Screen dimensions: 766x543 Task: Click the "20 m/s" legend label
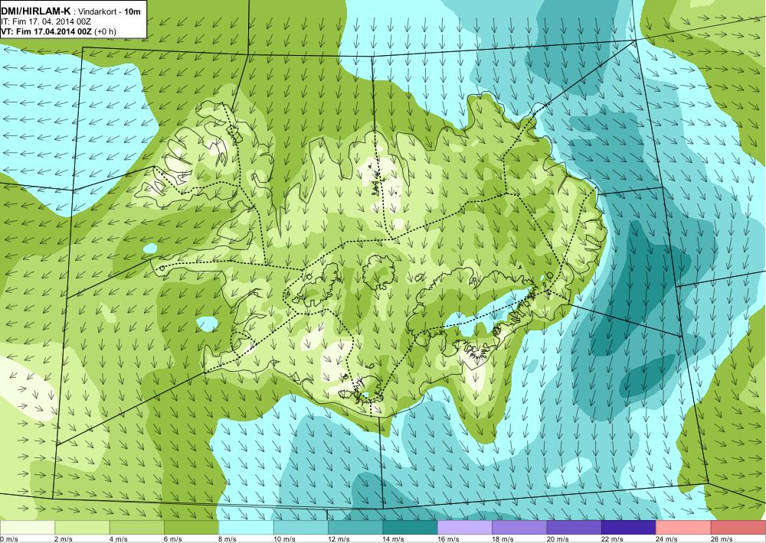pyautogui.click(x=558, y=539)
